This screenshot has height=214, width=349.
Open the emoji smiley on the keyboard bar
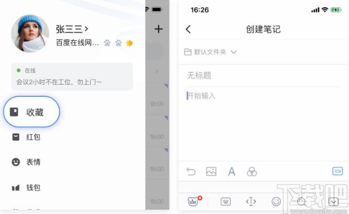(x=276, y=202)
